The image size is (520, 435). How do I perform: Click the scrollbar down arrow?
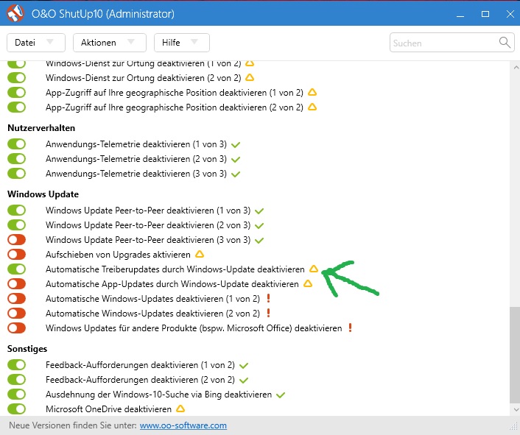[516, 410]
